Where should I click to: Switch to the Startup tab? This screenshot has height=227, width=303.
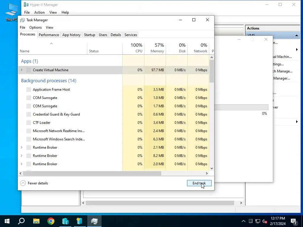[x=89, y=35]
